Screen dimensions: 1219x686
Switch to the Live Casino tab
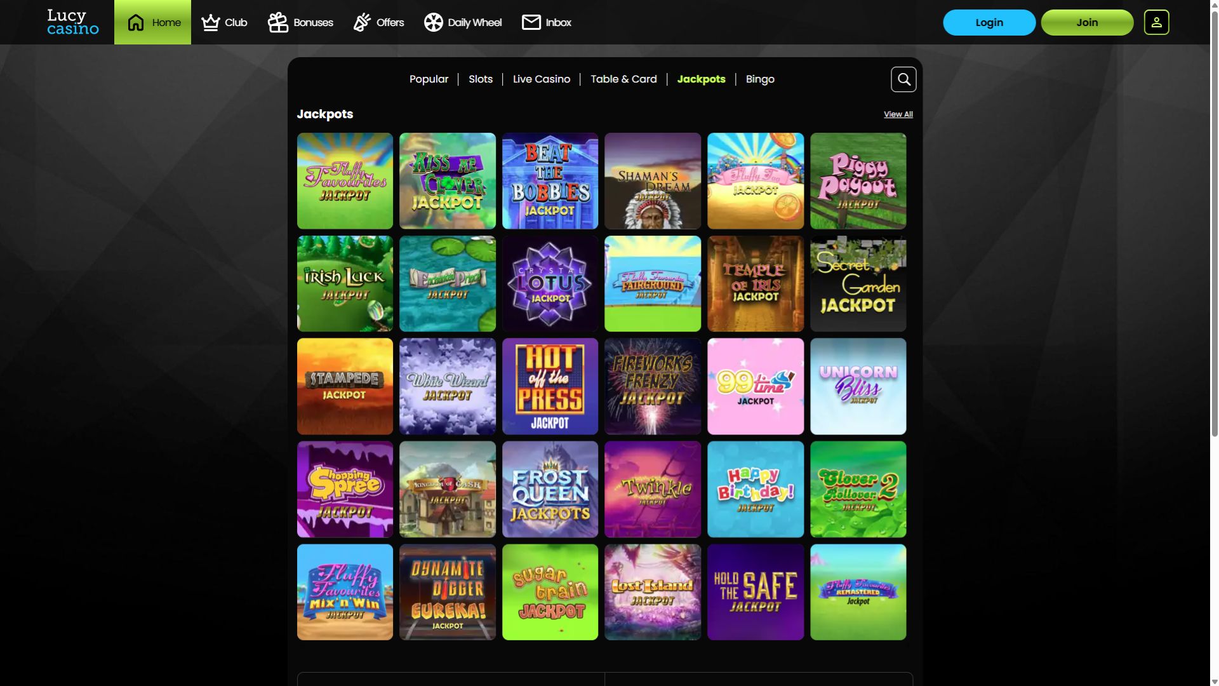[x=542, y=79]
